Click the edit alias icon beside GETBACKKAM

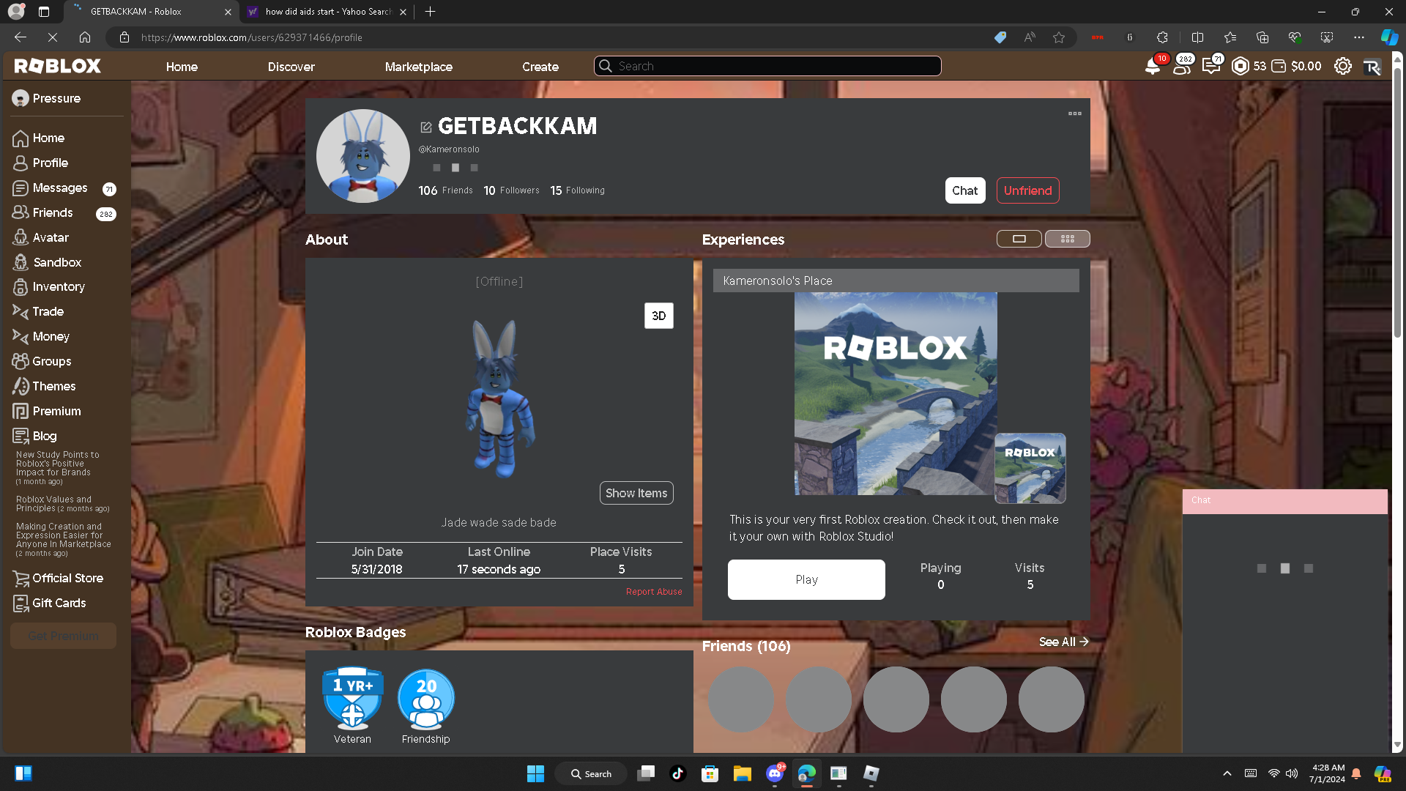click(426, 127)
